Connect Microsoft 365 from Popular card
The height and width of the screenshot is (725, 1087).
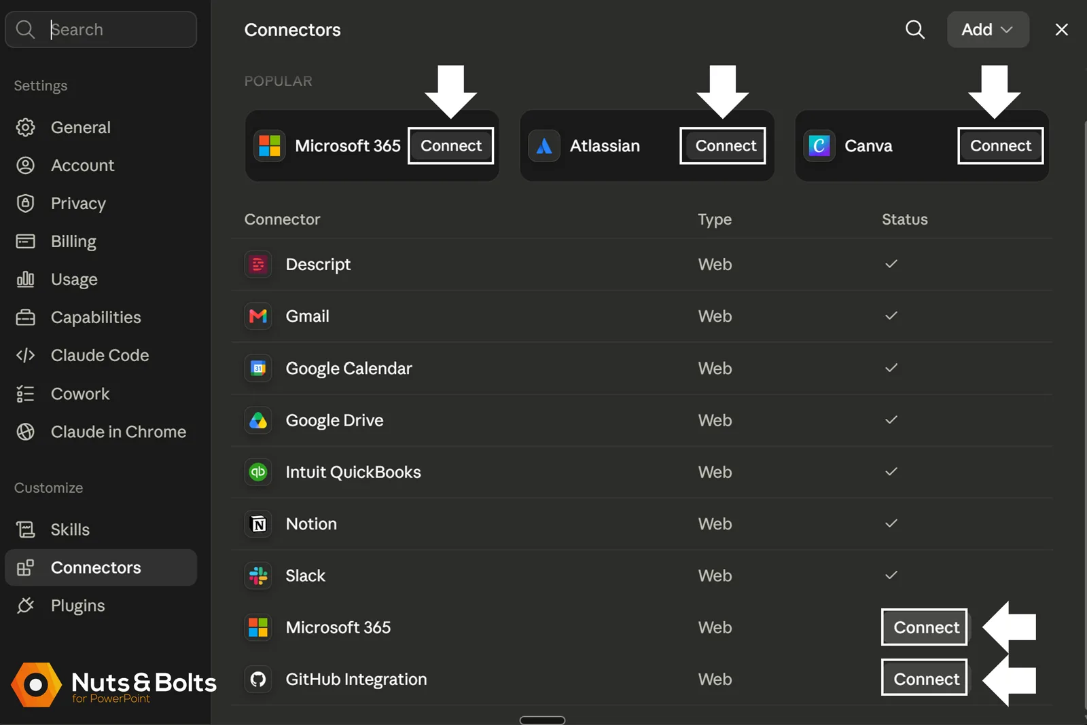click(451, 145)
